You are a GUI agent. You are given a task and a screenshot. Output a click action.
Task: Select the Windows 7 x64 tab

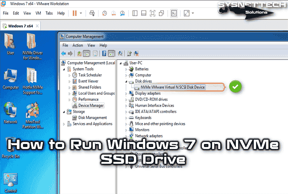(20, 26)
